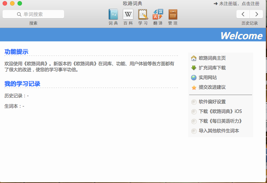The image size is (267, 183).
Task: Click the bullet beside 下载《每日英语听力》
Action: tap(194, 122)
